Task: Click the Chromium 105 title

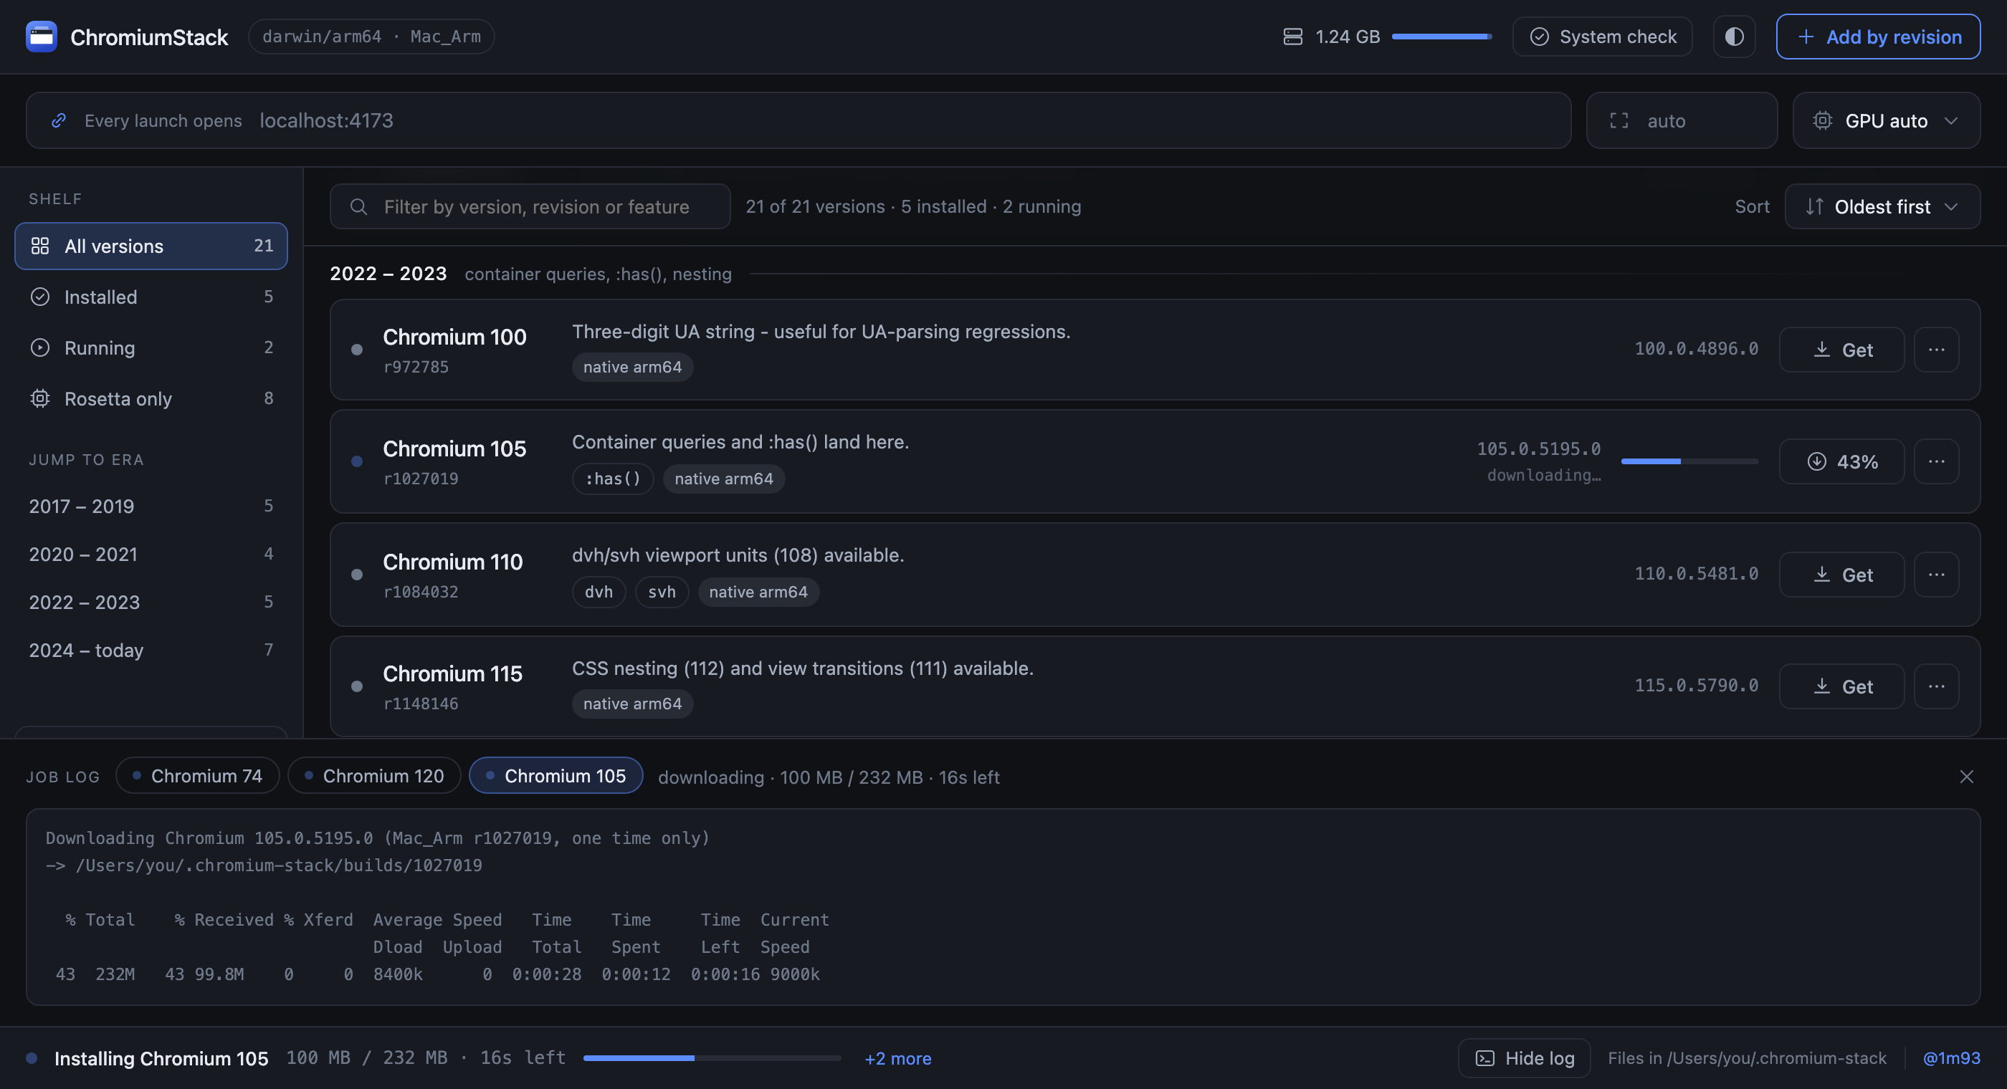Action: [454, 448]
